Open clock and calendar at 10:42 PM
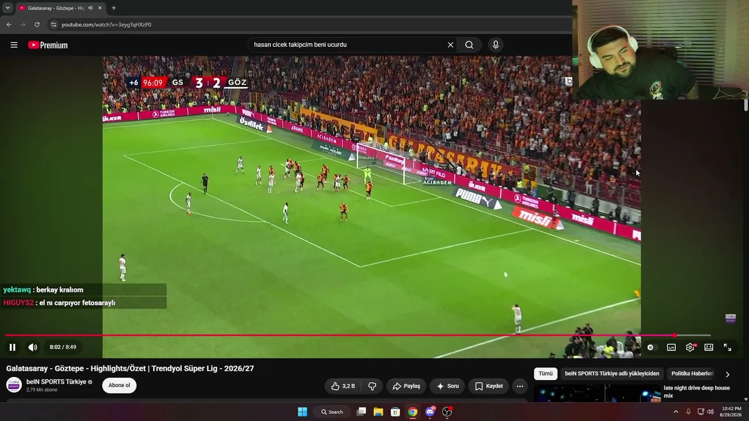Screen dimensions: 749x421 [731, 412]
